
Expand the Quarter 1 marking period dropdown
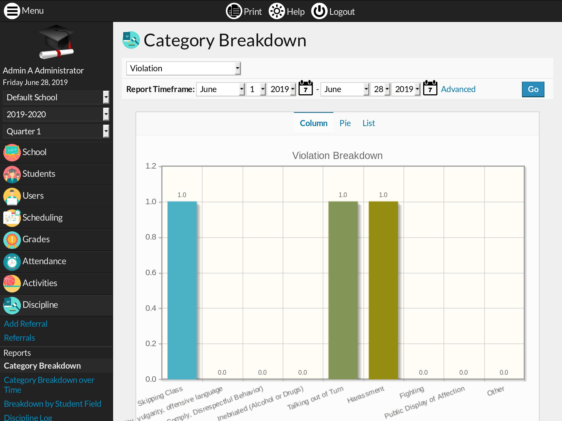pyautogui.click(x=56, y=131)
